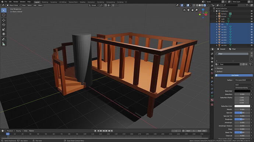Click the Blender logo menu icon
Screen dimensions: 254x142
(x=2, y=2)
